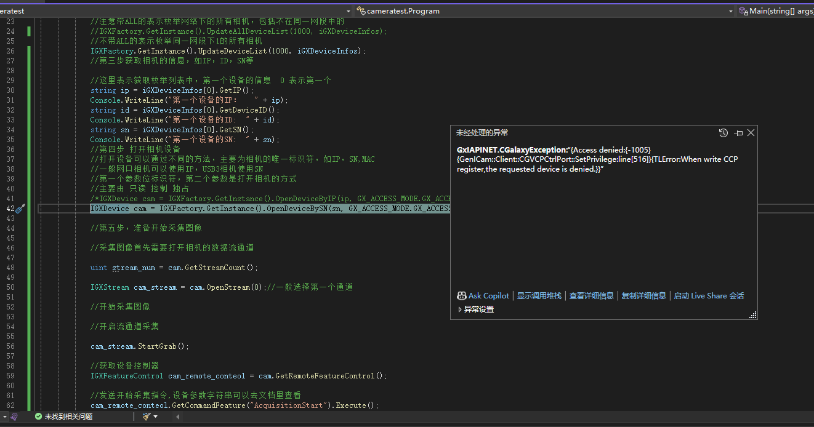Click the GxIAPINET.CGalaxyException error text
Screen dimensions: 814x427
click(597, 159)
